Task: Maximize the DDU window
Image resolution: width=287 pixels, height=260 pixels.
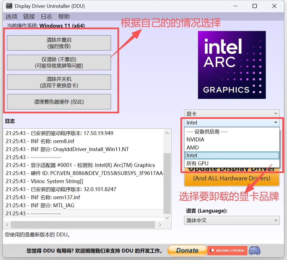Action: [x=255, y=6]
